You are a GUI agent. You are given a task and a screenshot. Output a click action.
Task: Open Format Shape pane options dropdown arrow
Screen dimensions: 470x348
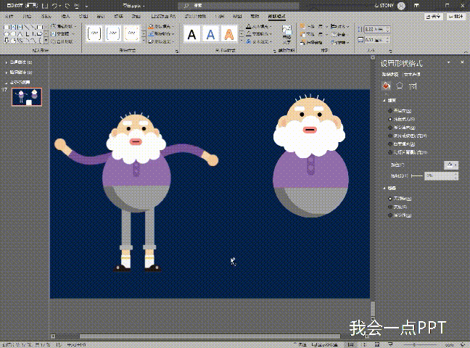449,62
